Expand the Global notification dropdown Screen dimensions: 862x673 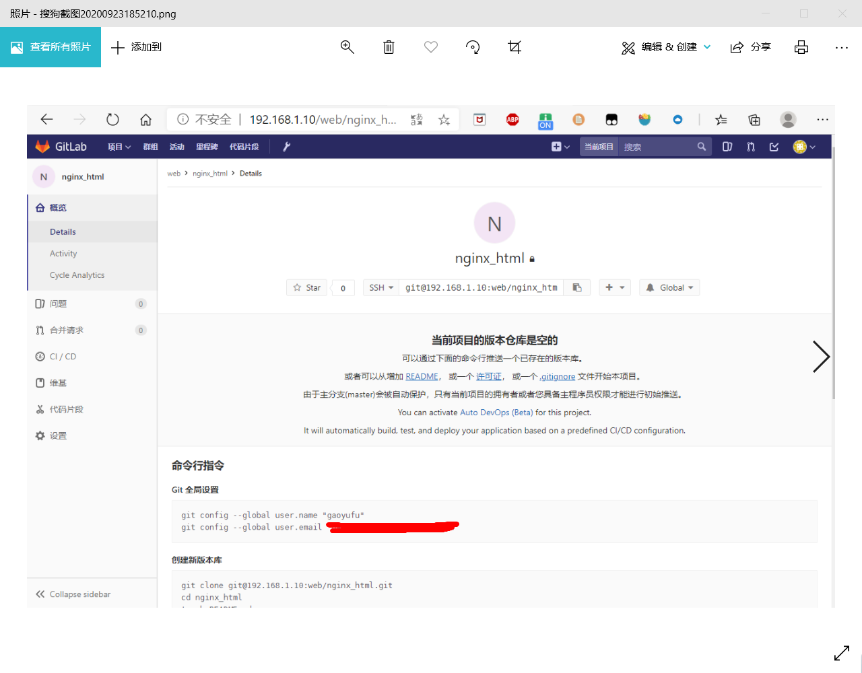click(x=669, y=288)
